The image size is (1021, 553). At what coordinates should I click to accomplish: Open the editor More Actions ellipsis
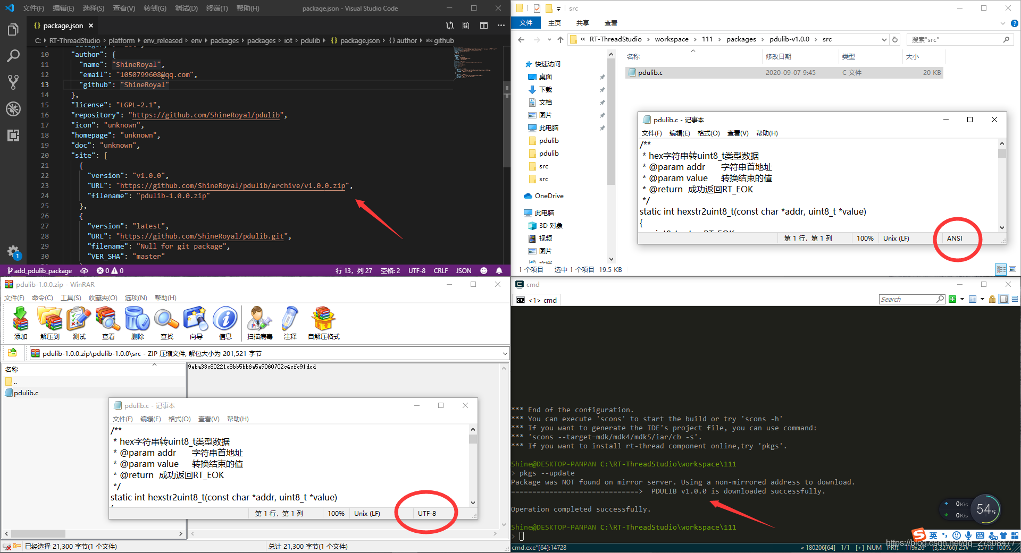(501, 25)
